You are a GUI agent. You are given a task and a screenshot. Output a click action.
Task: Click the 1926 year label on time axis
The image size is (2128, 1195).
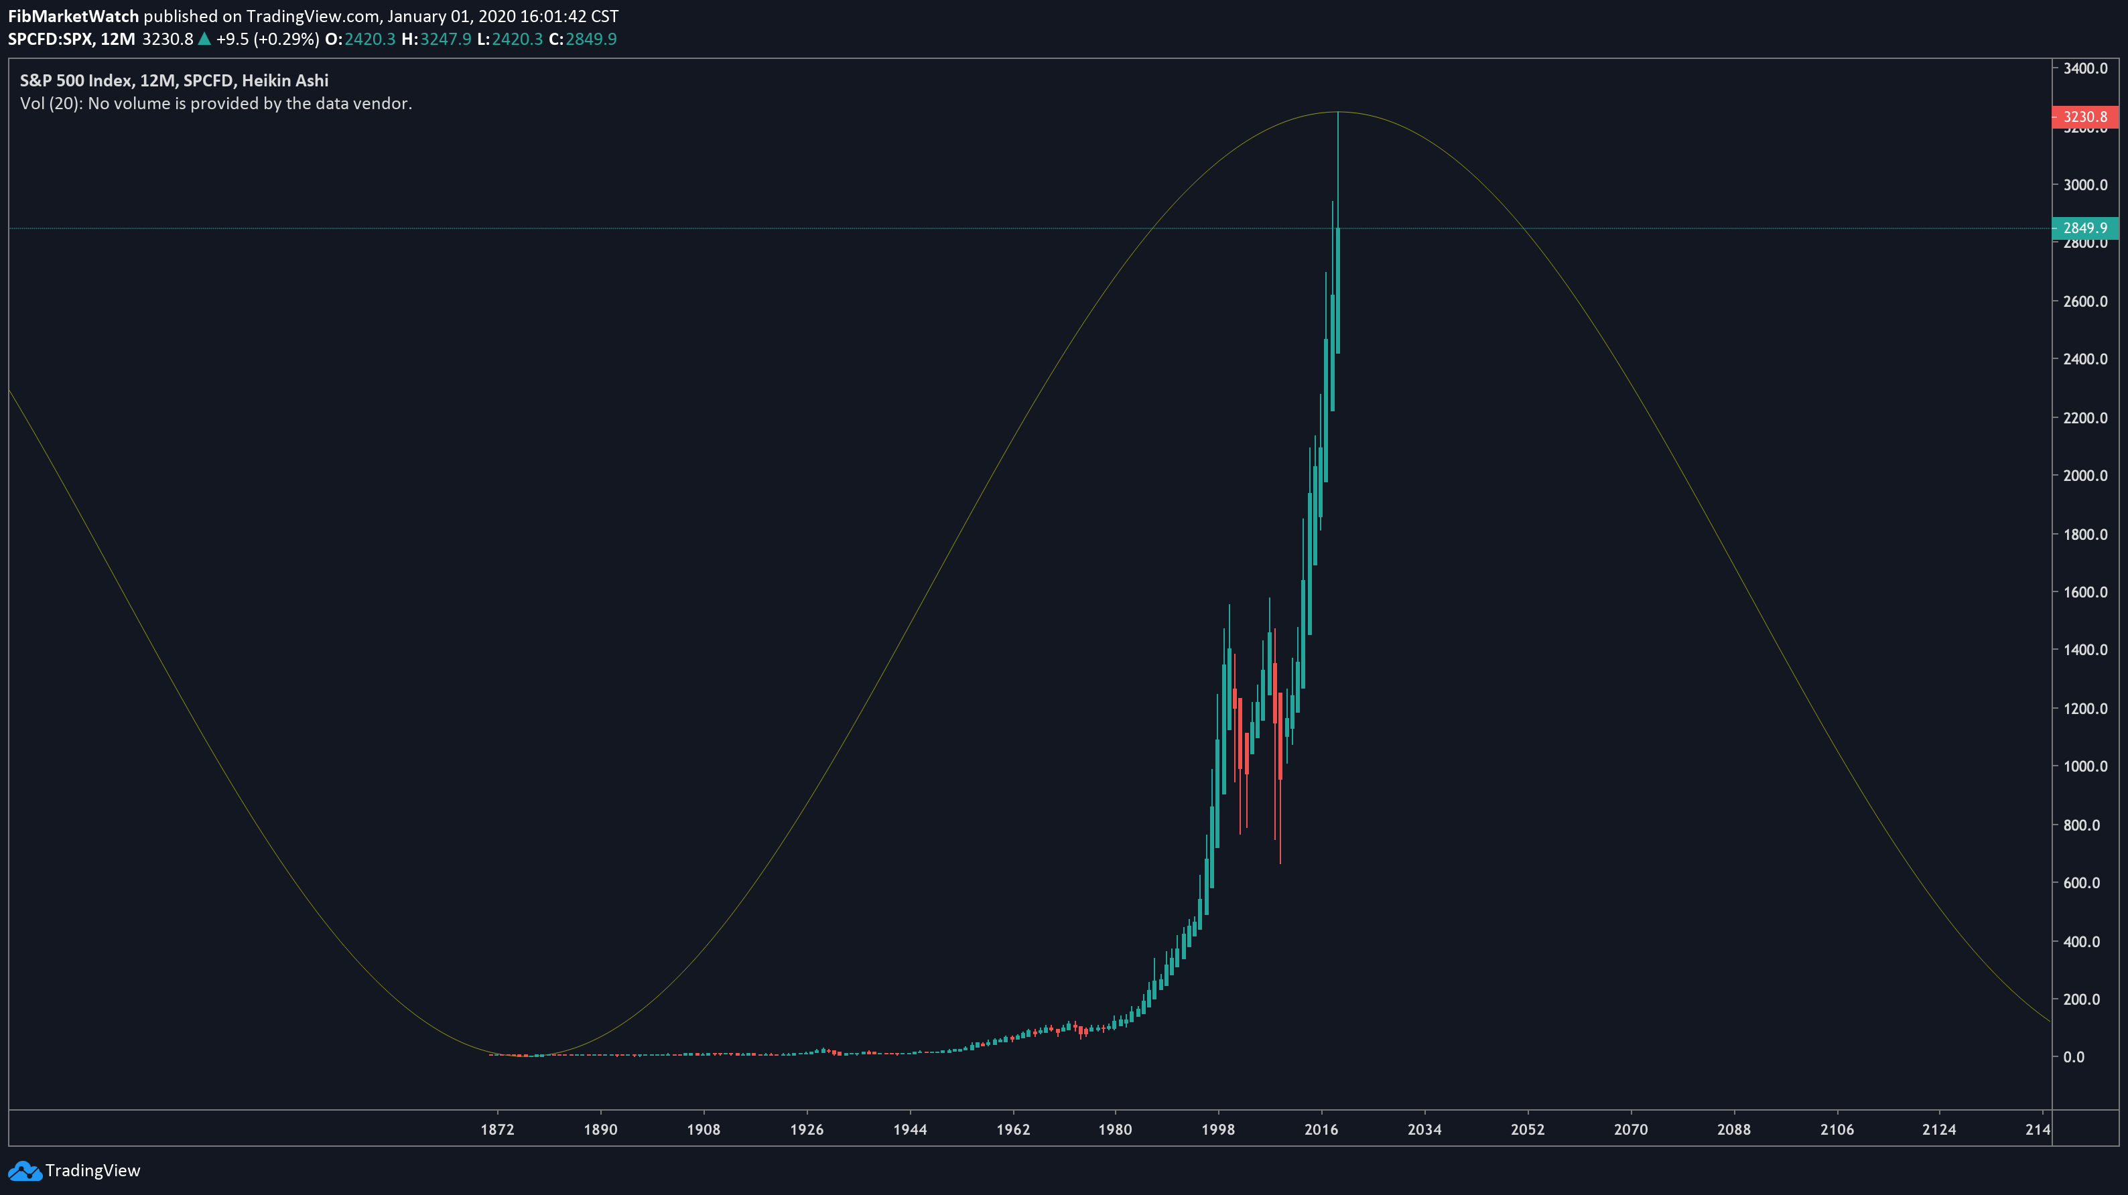coord(807,1130)
